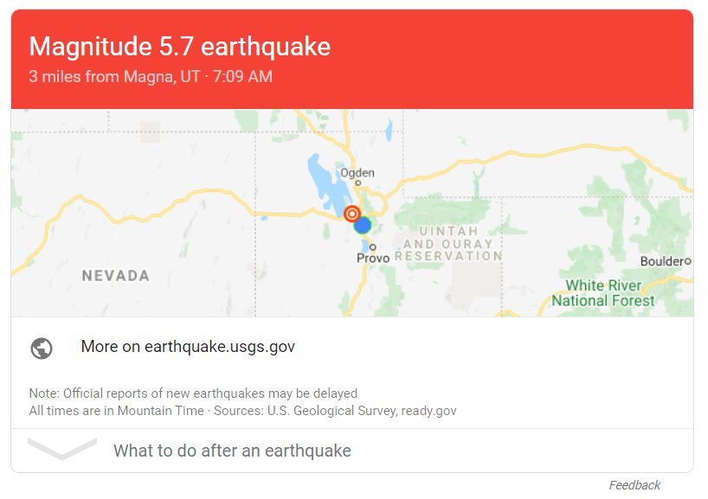The image size is (708, 499).
Task: Click the globe icon beside usgs link
Action: coord(42,349)
